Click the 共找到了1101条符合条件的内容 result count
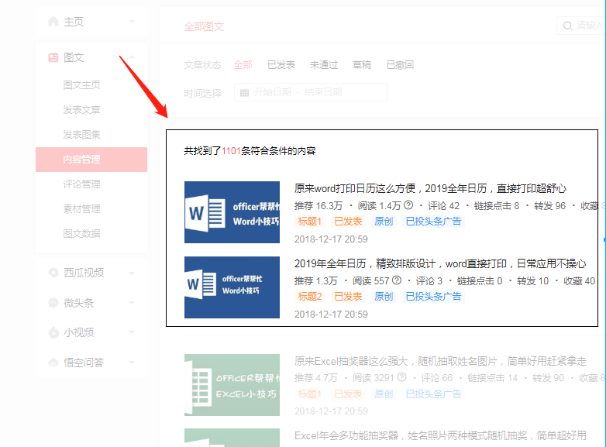This screenshot has height=447, width=606. pyautogui.click(x=250, y=150)
